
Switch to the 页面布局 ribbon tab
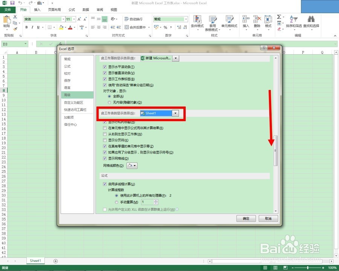point(55,10)
